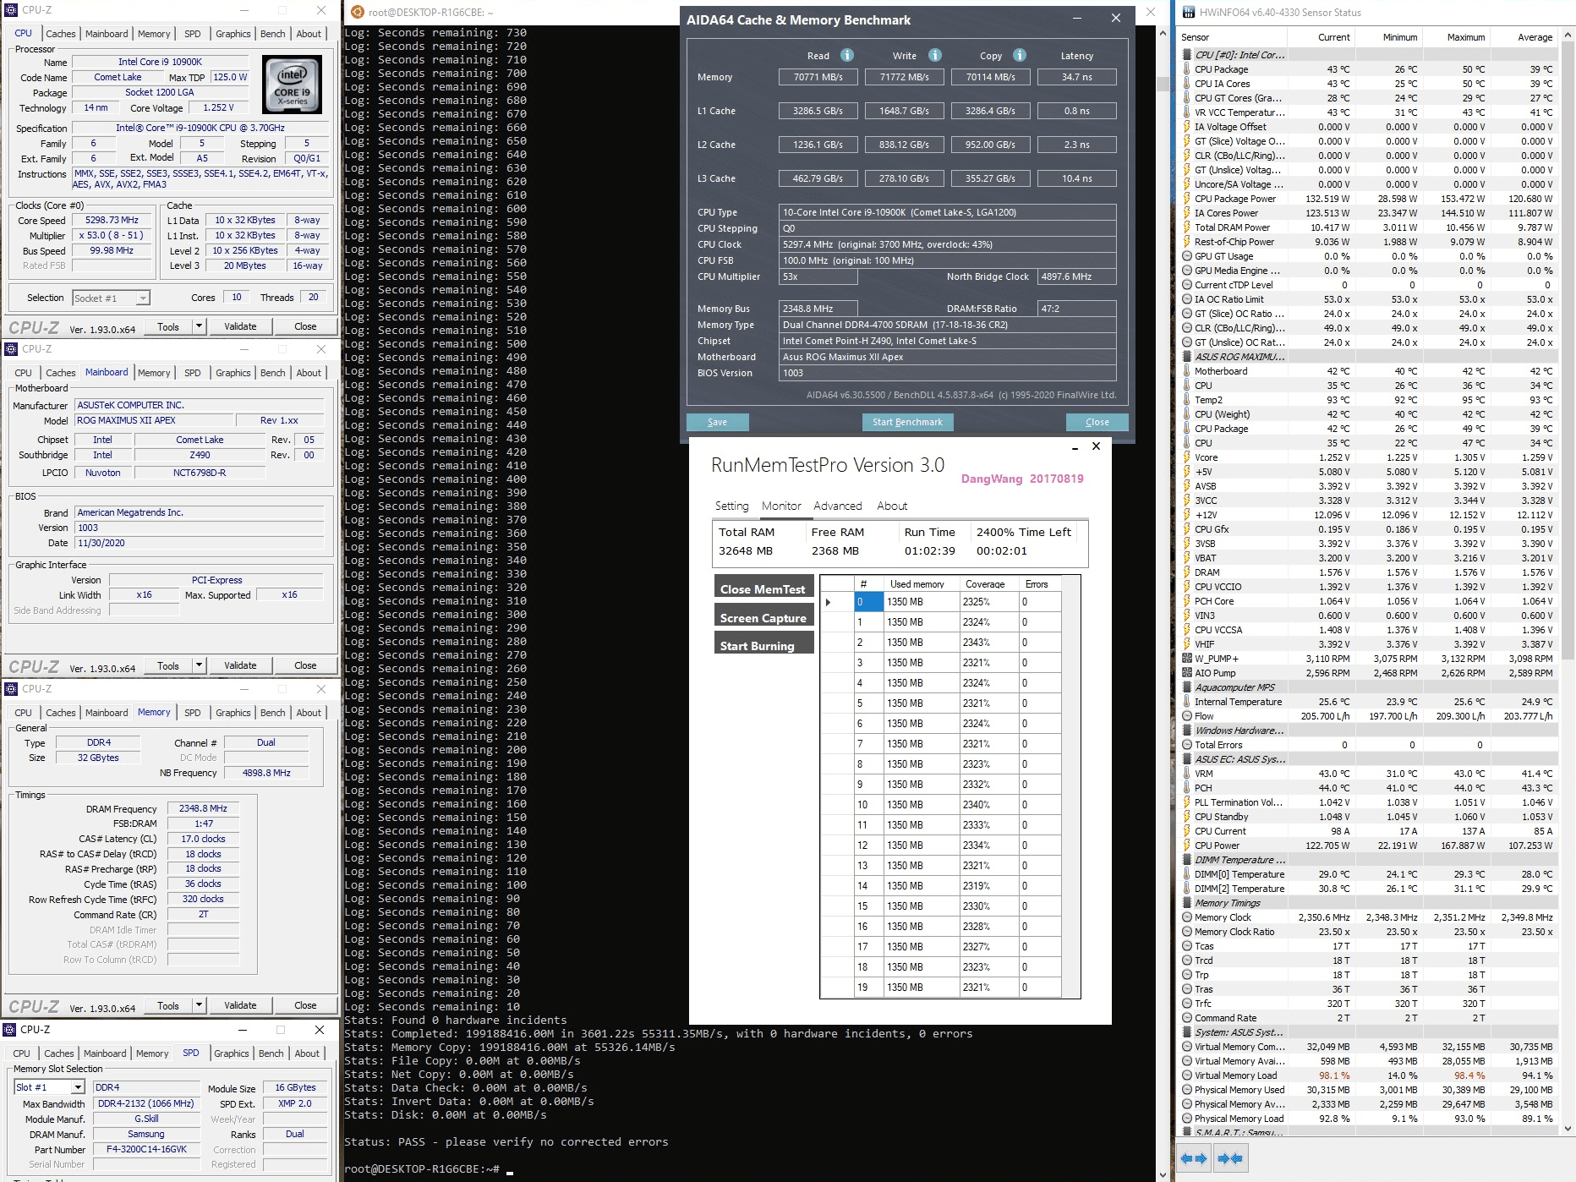The image size is (1576, 1182).
Task: Click icon beside Flow sensor row
Action: (x=1187, y=716)
